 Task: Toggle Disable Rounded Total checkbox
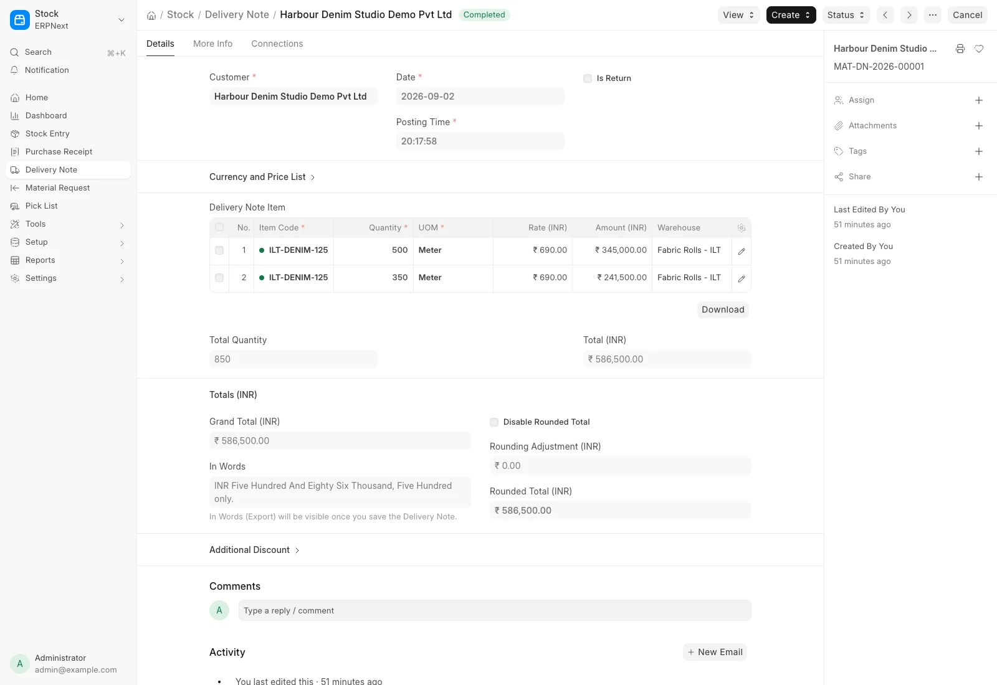click(x=494, y=422)
